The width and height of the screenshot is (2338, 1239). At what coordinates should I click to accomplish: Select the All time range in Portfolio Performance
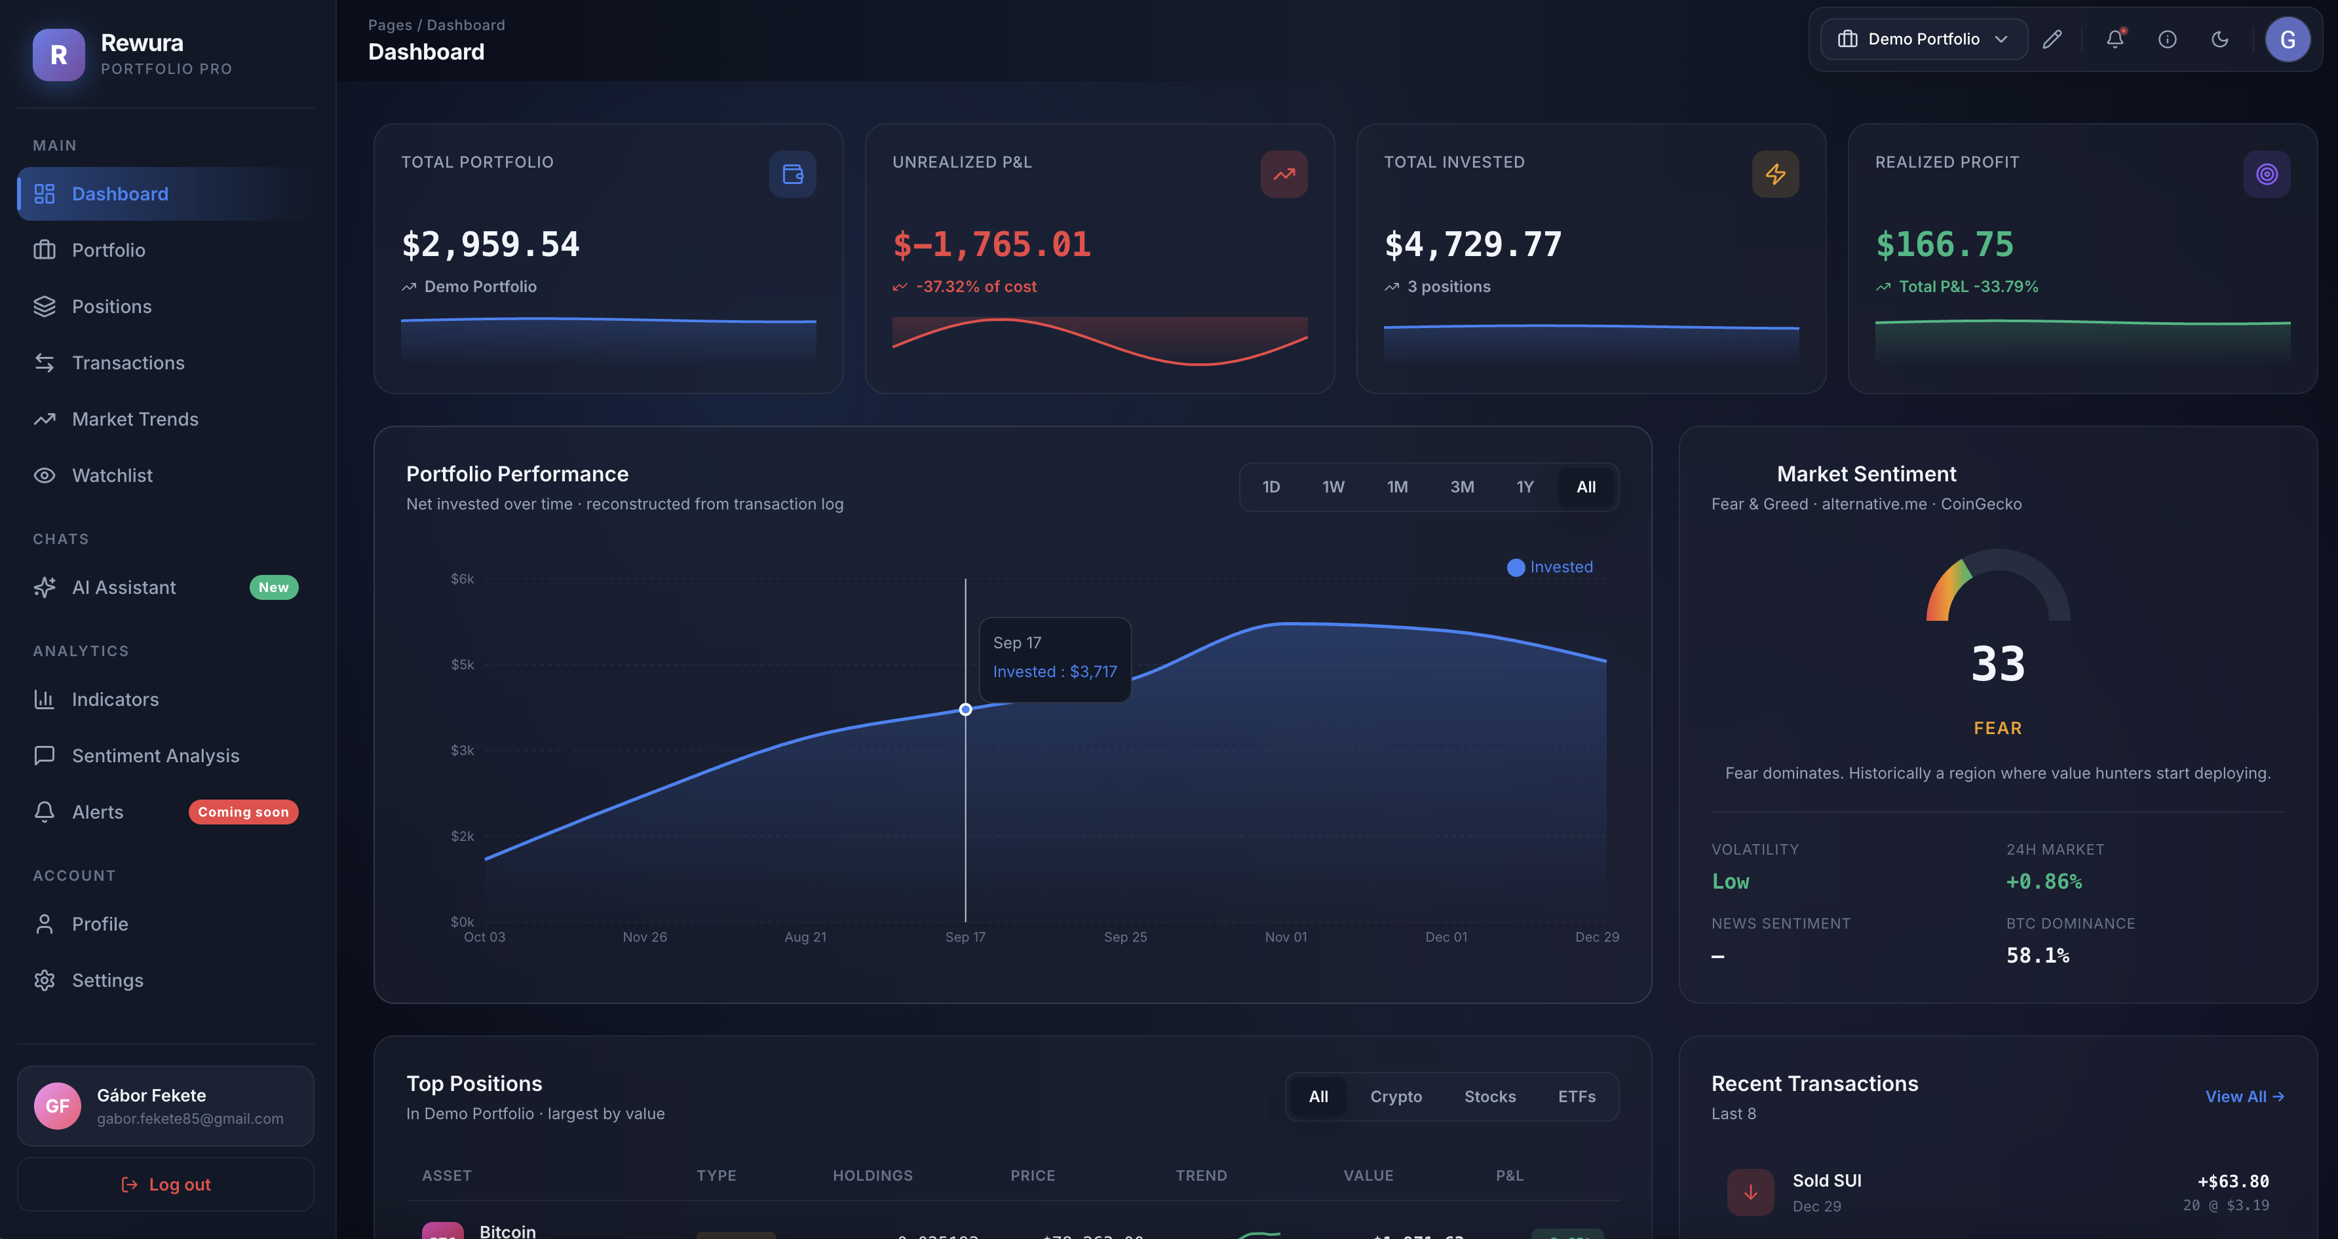click(x=1586, y=487)
